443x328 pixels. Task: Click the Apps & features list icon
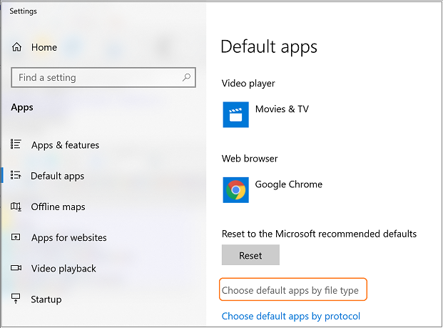tap(16, 145)
